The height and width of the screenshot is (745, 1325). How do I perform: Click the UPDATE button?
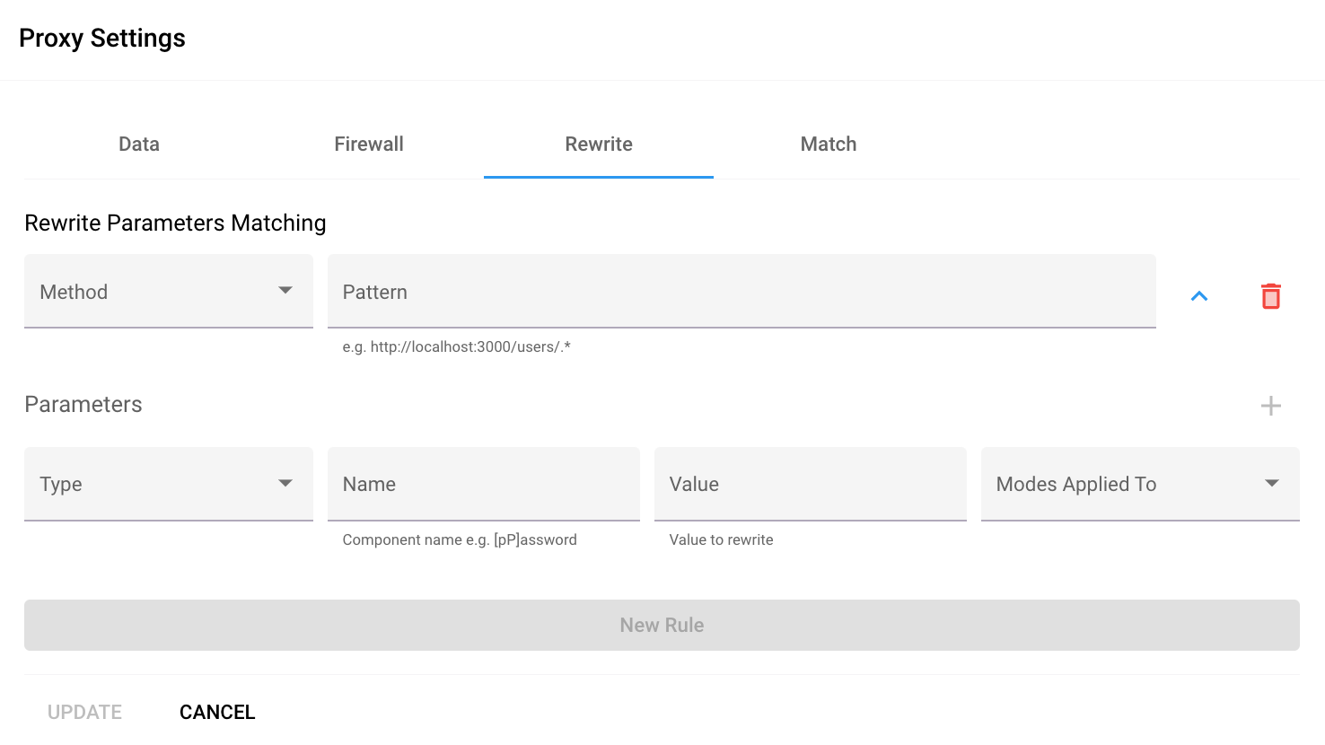pos(84,712)
